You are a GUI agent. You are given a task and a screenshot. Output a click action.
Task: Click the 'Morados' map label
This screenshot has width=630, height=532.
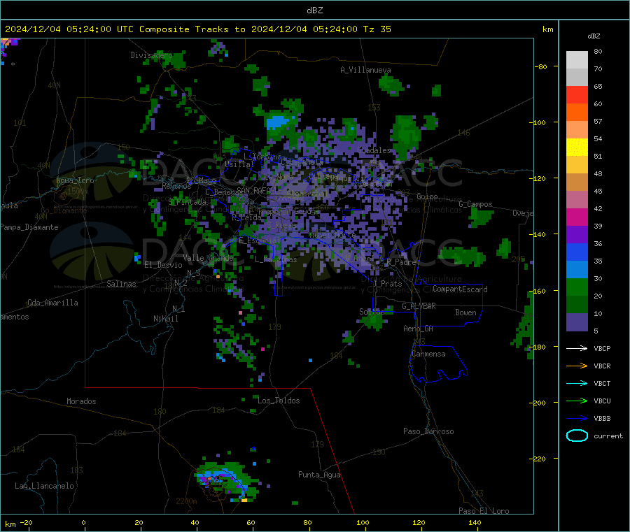[x=81, y=401]
